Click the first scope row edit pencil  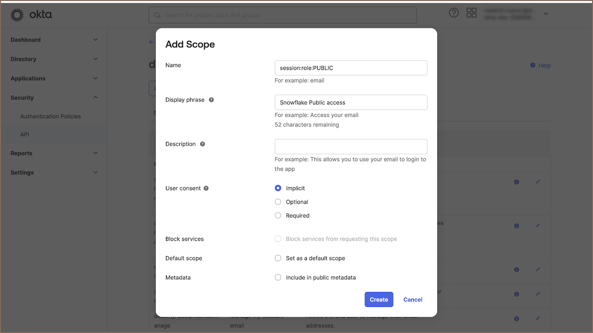pyautogui.click(x=537, y=182)
